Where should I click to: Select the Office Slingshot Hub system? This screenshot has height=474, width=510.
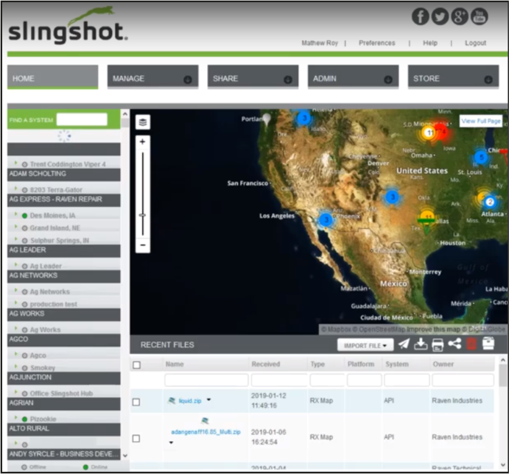61,394
